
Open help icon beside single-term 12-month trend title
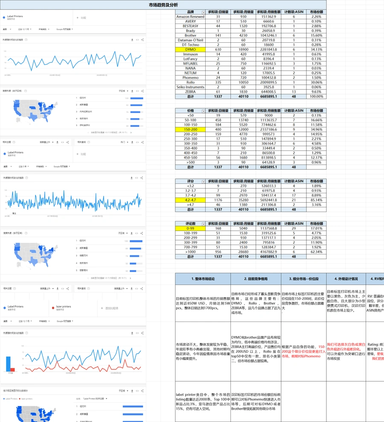[x=26, y=40]
